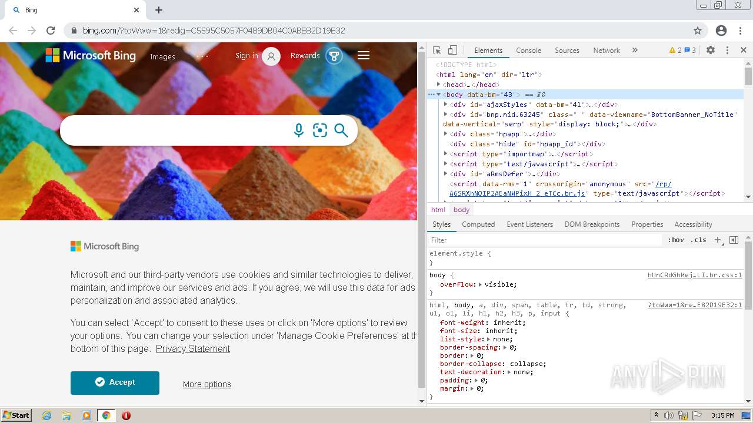Screen dimensions: 753x423
Task: Toggle the :hov element state button
Action: (x=676, y=240)
